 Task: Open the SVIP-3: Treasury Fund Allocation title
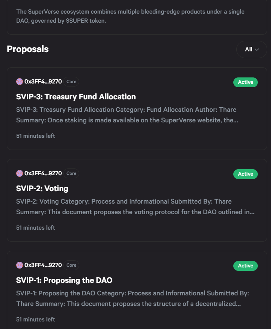point(76,97)
